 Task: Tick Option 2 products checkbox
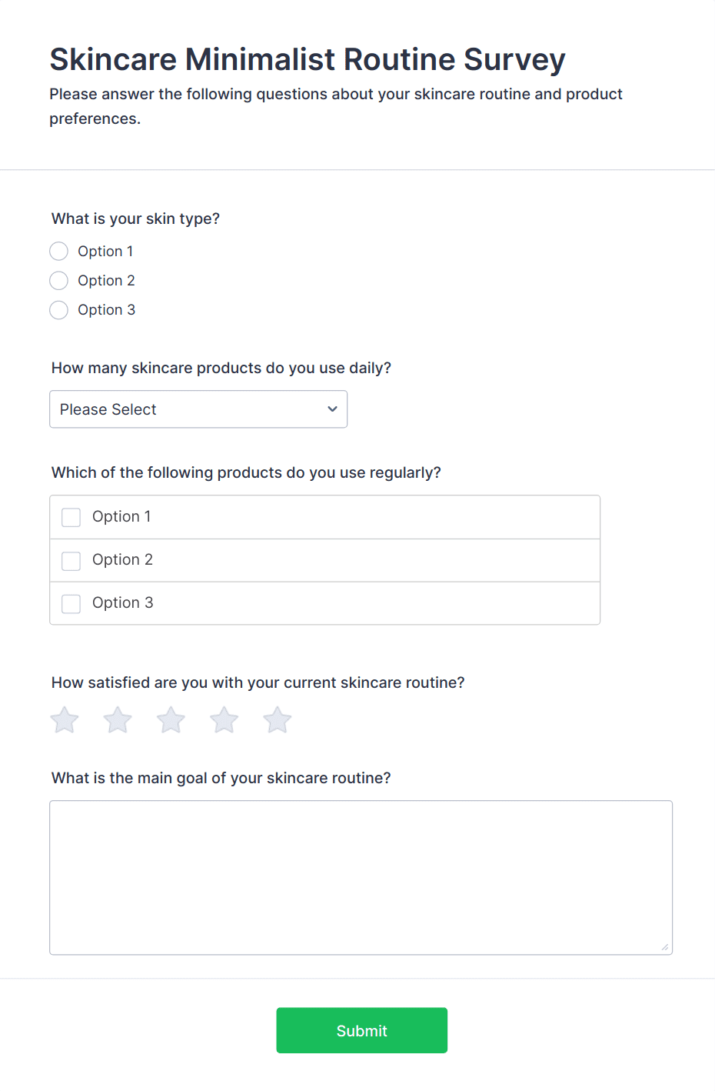tap(71, 561)
